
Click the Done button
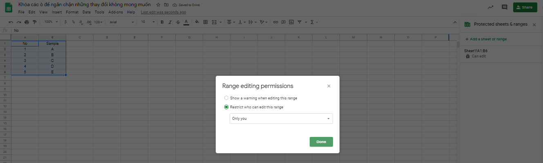321,142
